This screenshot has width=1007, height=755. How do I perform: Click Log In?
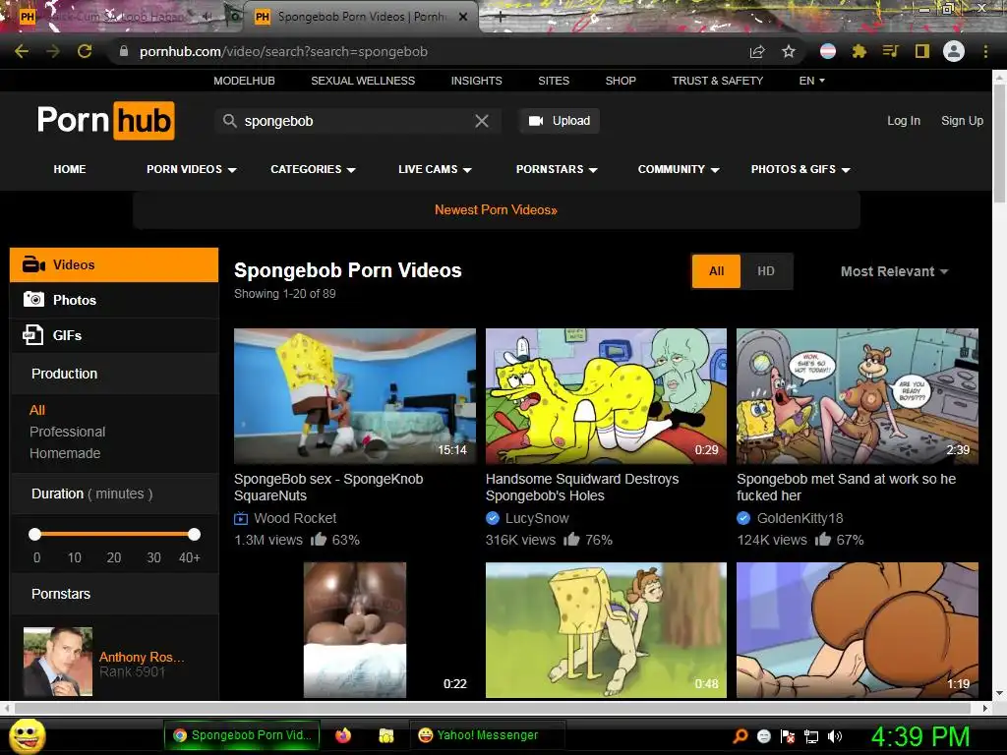click(904, 121)
